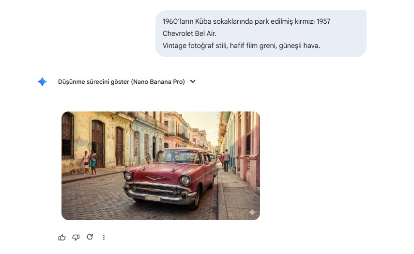The image size is (414, 254).
Task: Open the three-dot more options menu
Action: (x=104, y=238)
